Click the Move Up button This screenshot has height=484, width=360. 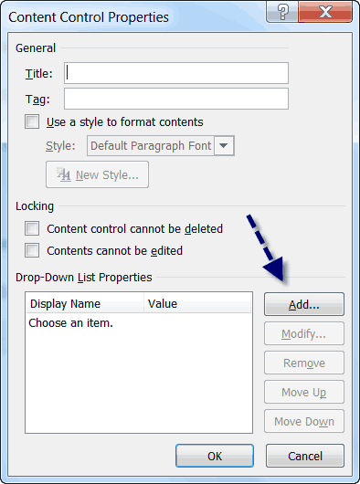[304, 392]
